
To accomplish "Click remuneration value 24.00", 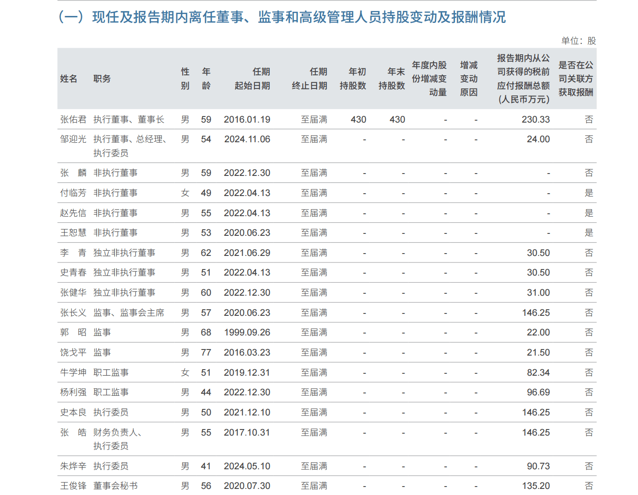I will [x=538, y=139].
